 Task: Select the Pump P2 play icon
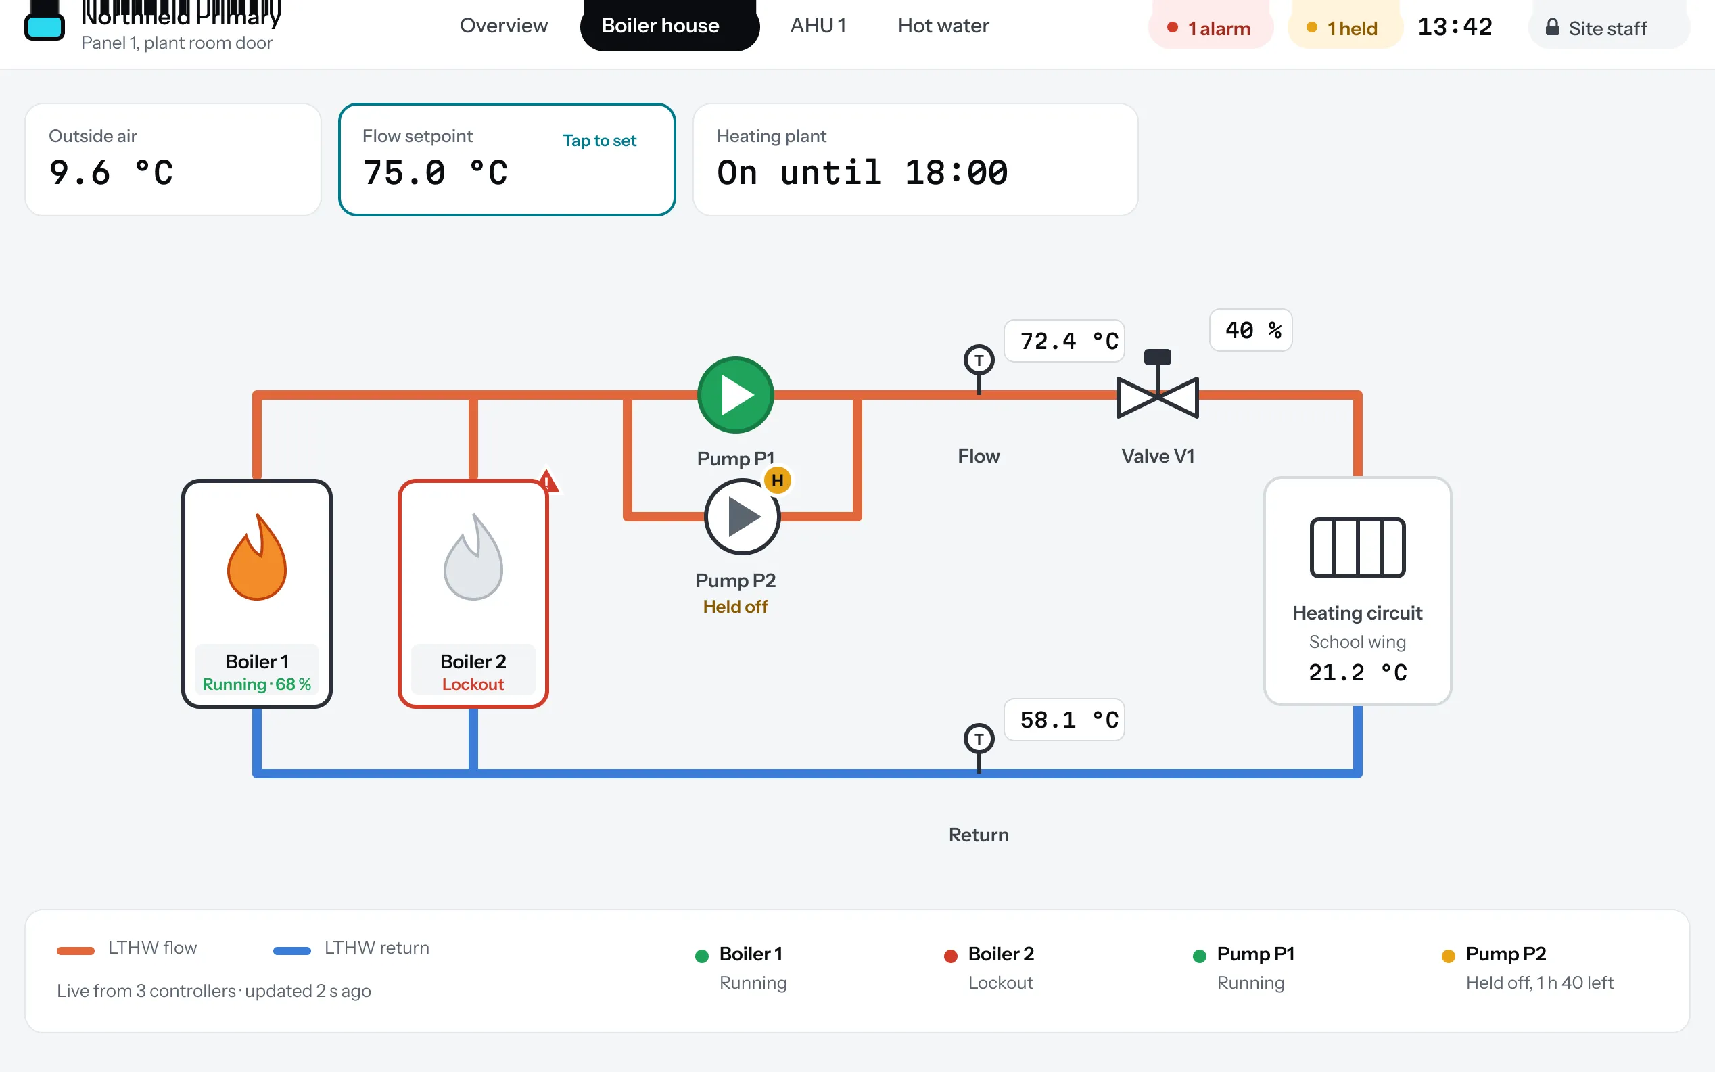(742, 516)
